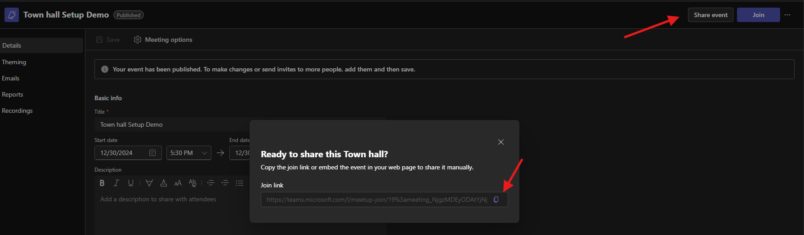804x235 pixels.
Task: Click the 'Basic info' section heading
Action: click(108, 98)
